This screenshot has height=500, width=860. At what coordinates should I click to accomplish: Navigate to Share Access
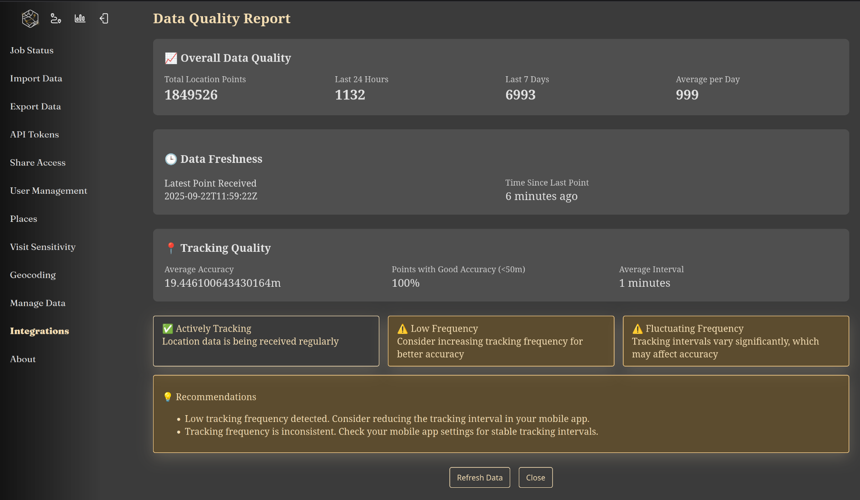(x=38, y=163)
